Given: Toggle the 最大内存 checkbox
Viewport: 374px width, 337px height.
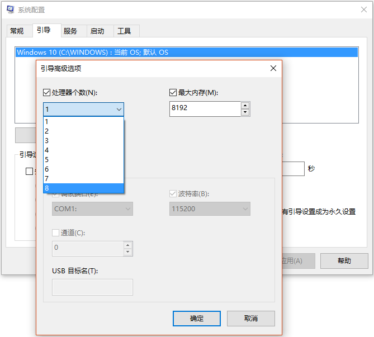Looking at the screenshot, I should [x=173, y=93].
